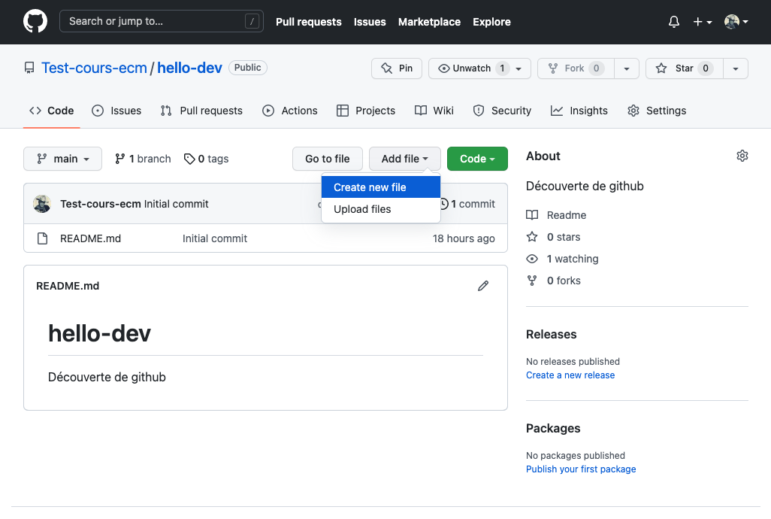This screenshot has height=519, width=771.
Task: Click the Test-cours-ecm commit author avatar
Action: (42, 204)
